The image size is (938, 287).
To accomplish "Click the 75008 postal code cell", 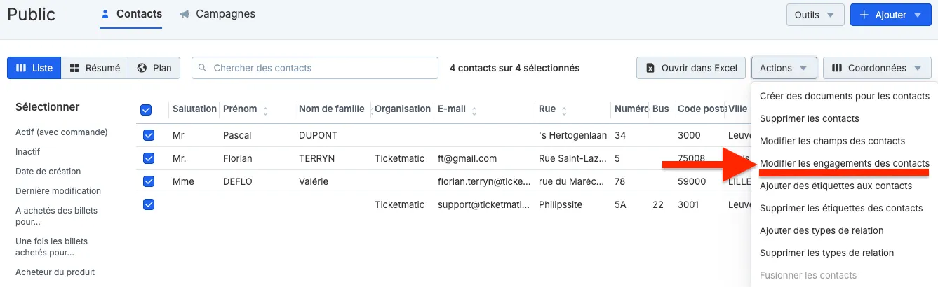I will 691,158.
